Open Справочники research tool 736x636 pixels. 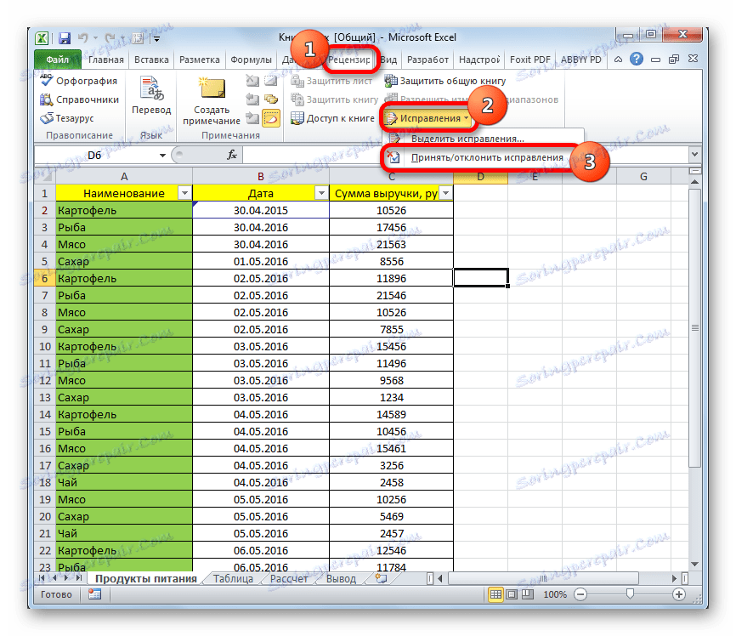point(80,99)
